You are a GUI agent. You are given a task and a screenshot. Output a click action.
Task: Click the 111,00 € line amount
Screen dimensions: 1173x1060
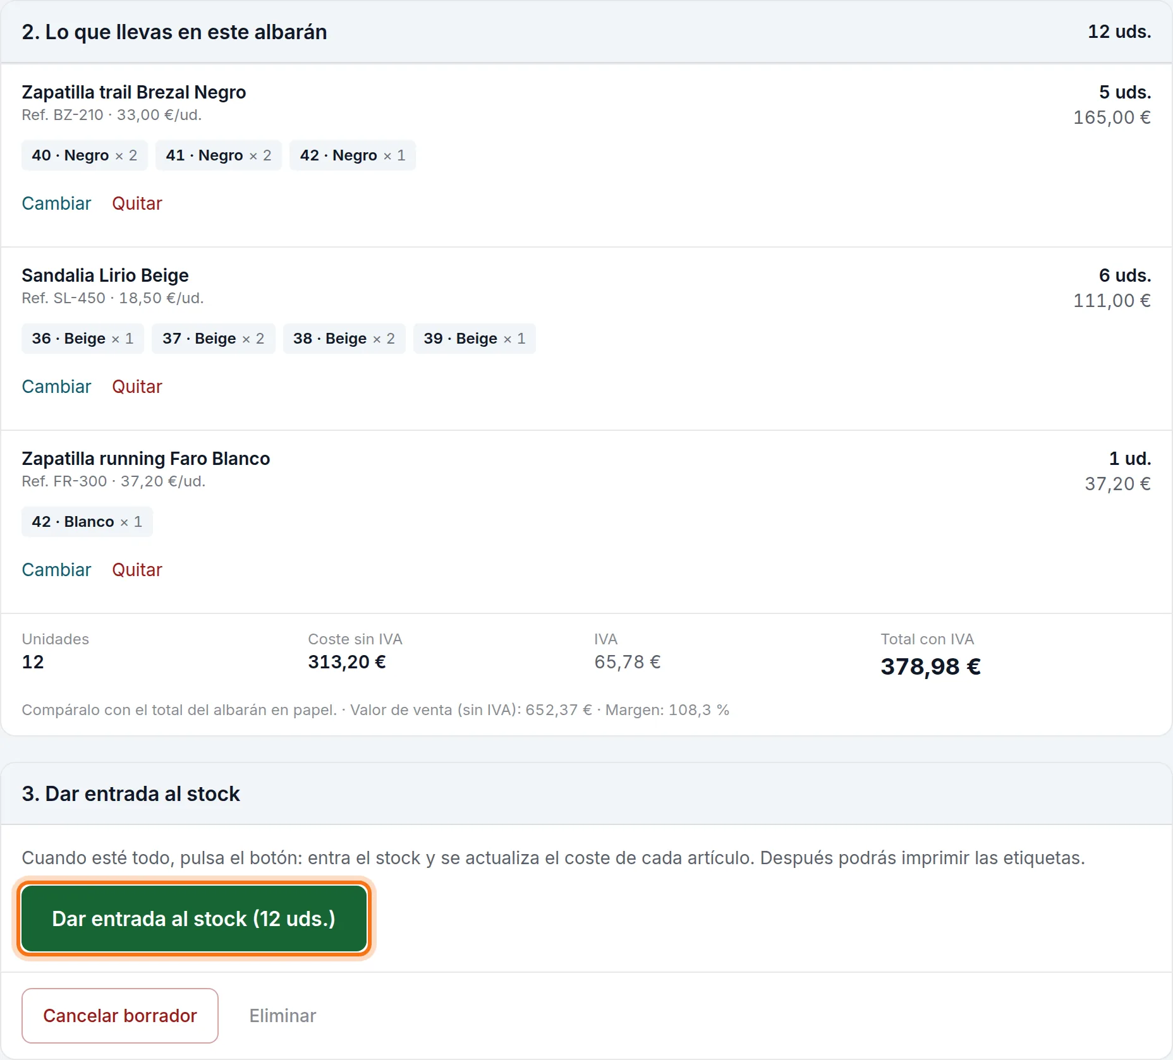1112,301
